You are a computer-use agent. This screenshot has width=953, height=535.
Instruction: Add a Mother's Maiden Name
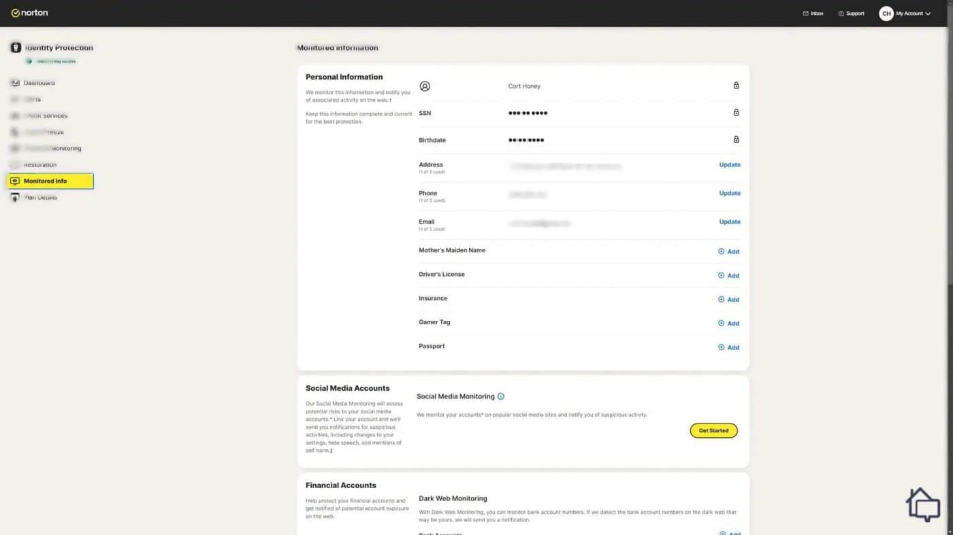tap(728, 252)
